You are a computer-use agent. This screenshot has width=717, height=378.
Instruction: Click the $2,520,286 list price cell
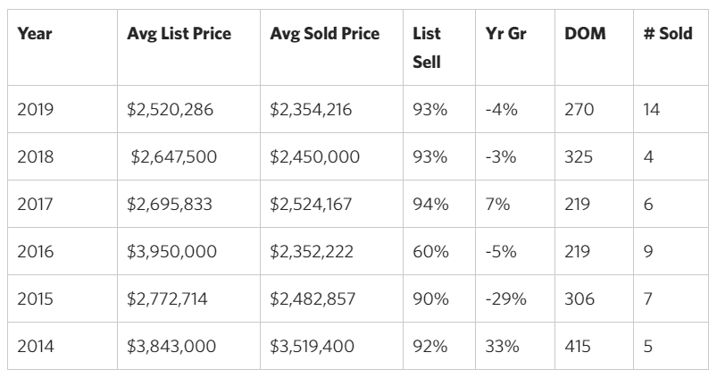171,110
